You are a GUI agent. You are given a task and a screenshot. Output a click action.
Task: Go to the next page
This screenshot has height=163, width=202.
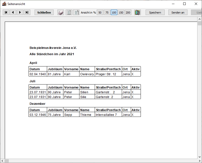[20, 12]
